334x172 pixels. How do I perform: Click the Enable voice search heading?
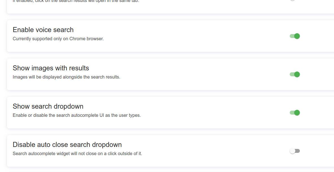(x=43, y=30)
